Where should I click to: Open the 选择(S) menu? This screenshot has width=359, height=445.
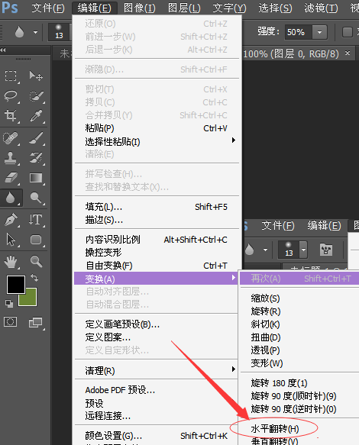275,8
